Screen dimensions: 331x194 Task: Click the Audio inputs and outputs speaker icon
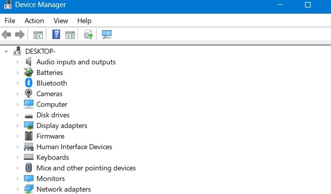[28, 62]
